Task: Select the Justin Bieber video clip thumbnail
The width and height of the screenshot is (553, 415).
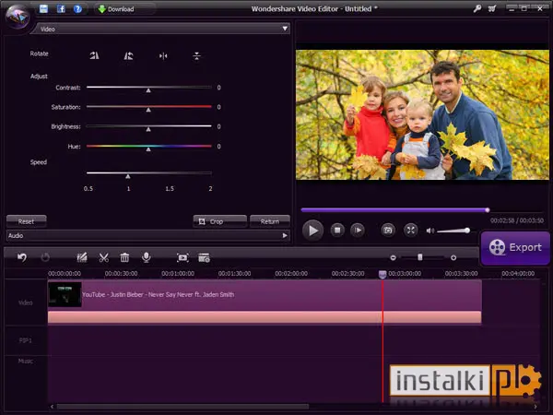Action: 65,295
